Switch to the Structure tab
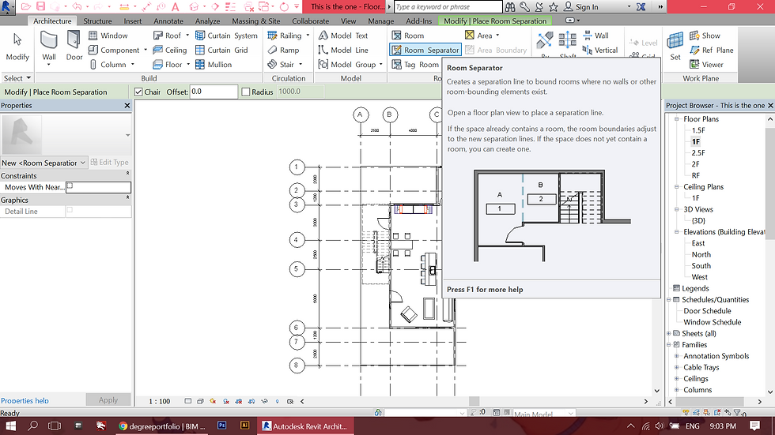Image resolution: width=775 pixels, height=435 pixels. point(97,21)
